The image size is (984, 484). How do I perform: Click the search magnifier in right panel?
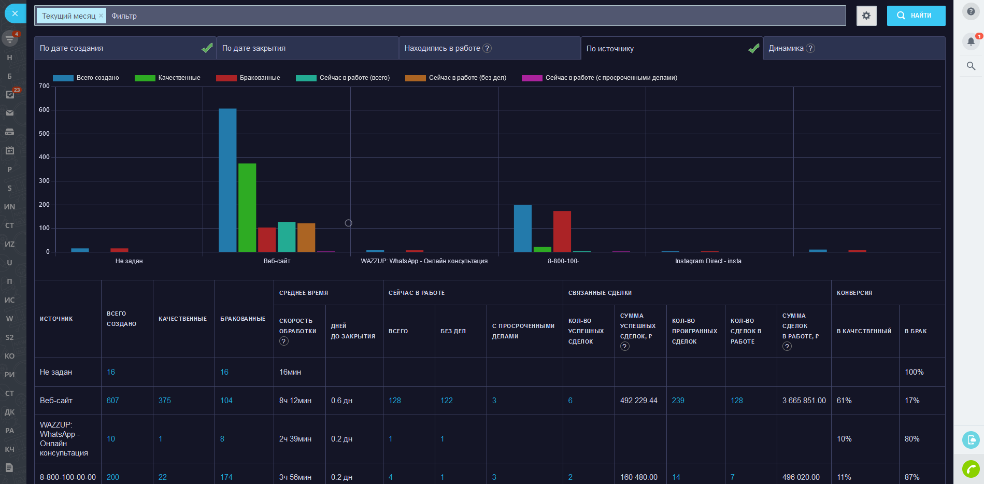[971, 66]
